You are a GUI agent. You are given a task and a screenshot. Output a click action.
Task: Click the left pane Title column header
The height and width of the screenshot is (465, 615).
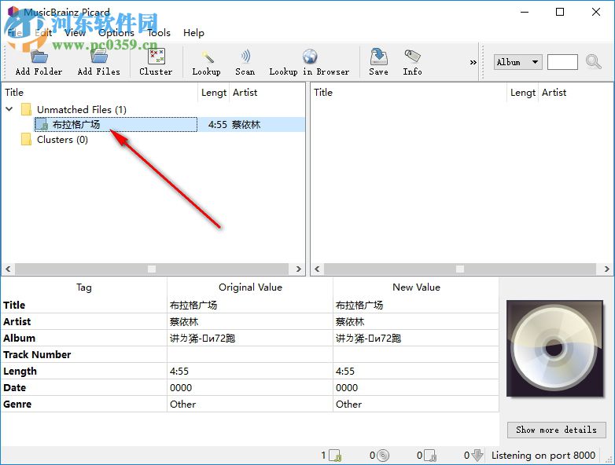point(100,93)
